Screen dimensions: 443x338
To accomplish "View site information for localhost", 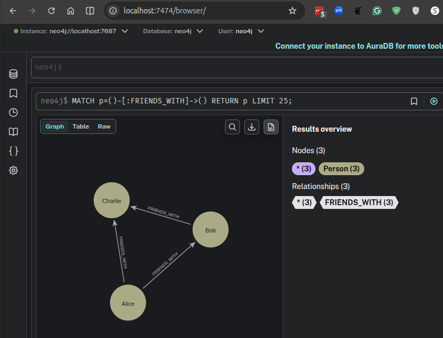I will (x=113, y=11).
